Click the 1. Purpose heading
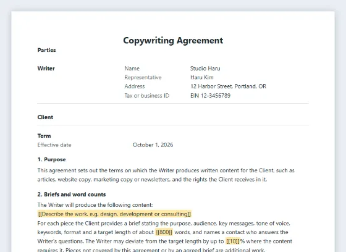 coord(52,159)
